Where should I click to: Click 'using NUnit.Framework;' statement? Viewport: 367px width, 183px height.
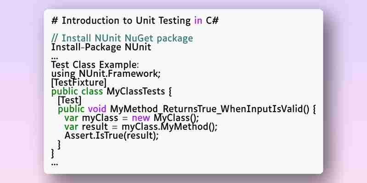pos(106,74)
